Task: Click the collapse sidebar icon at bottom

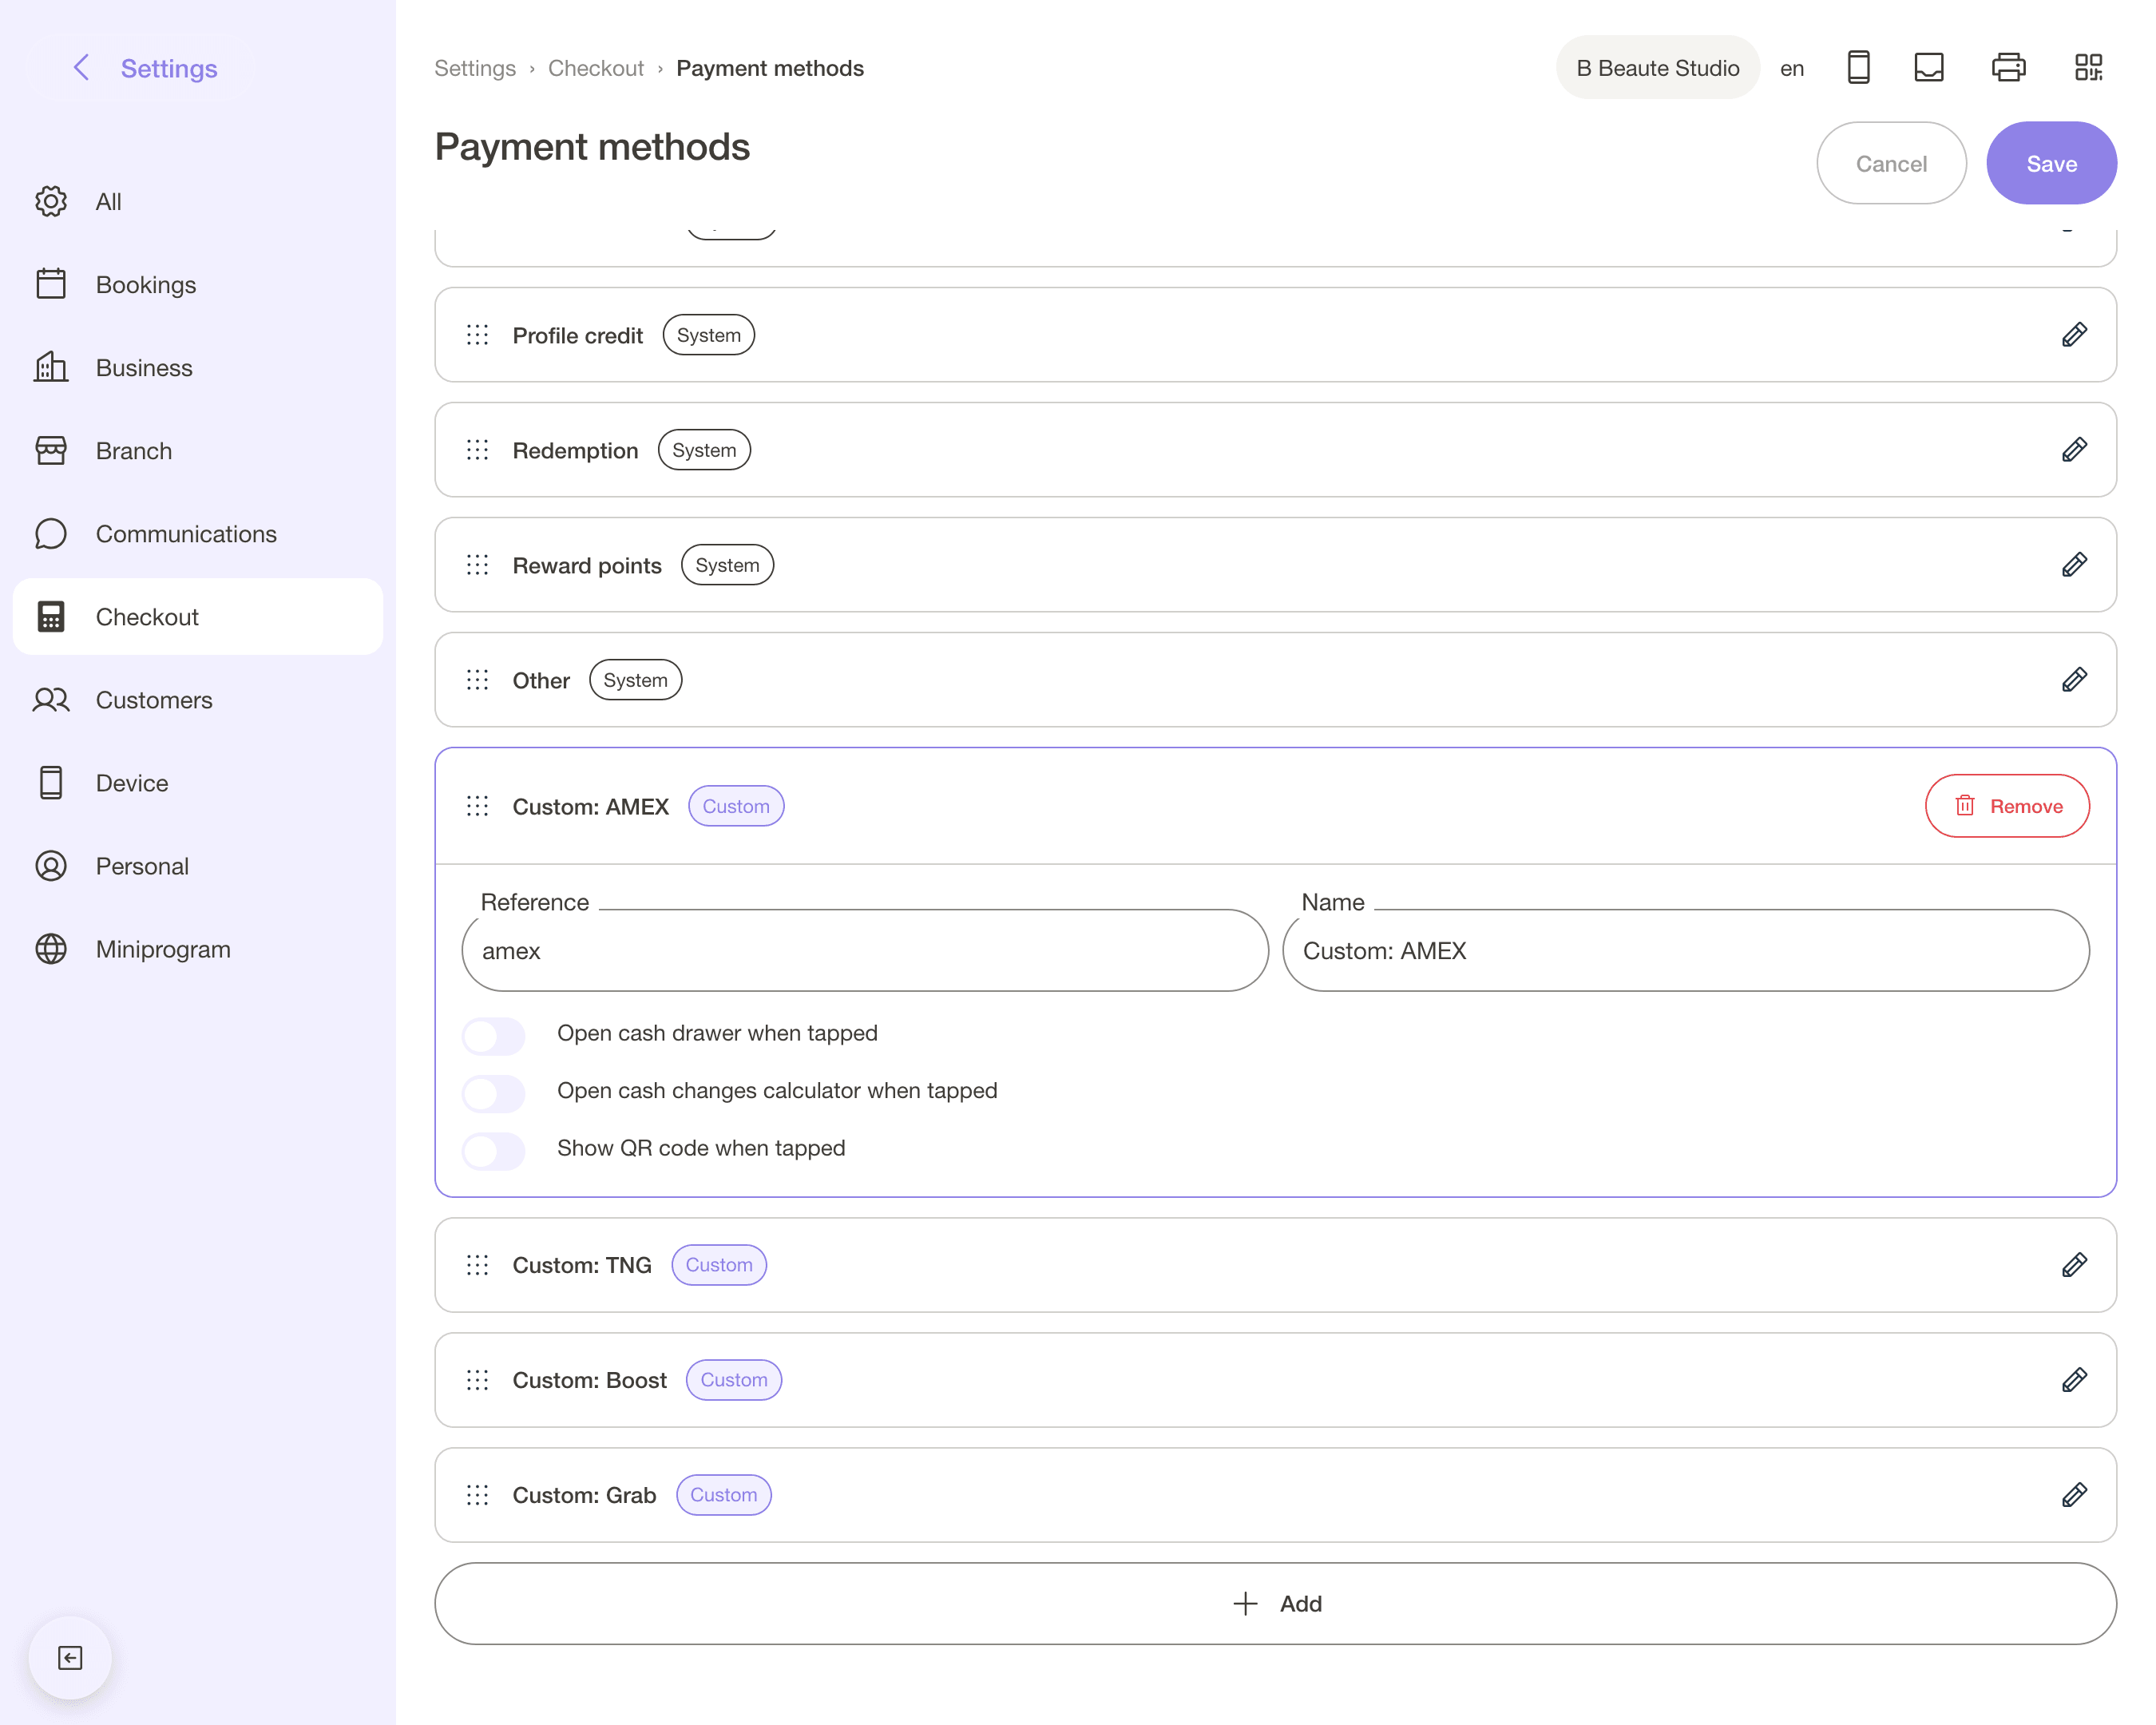Action: tap(70, 1658)
